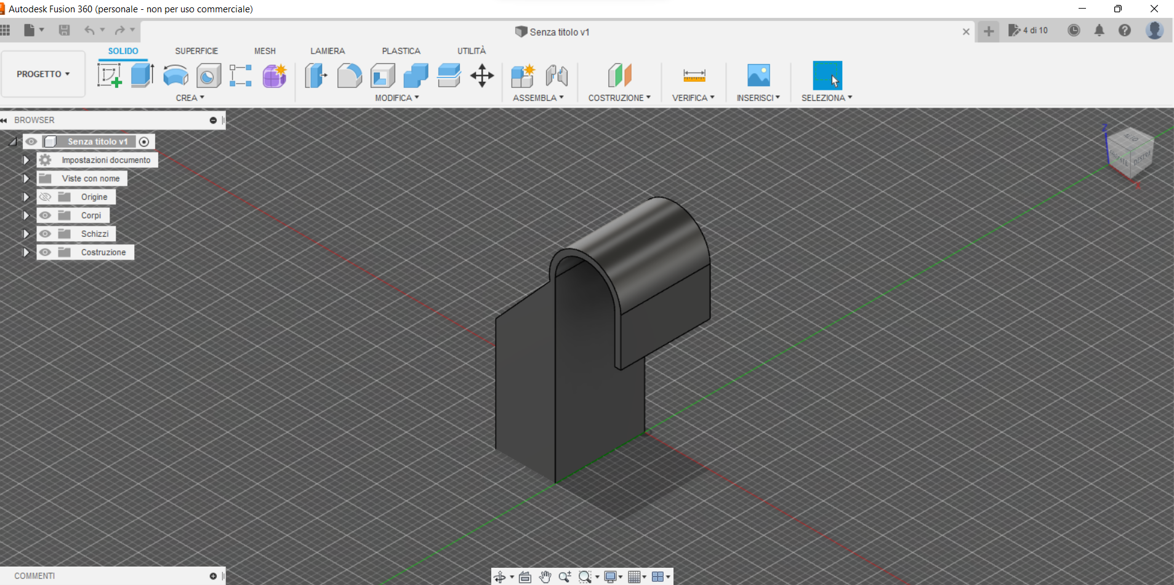Open the notifications bell
Screen dimensions: 1174x585
tap(1100, 30)
